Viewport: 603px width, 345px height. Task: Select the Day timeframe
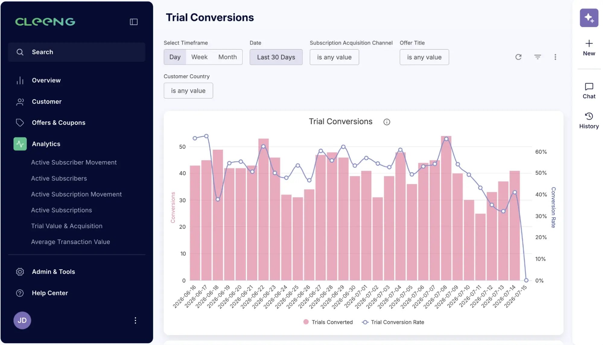coord(175,57)
